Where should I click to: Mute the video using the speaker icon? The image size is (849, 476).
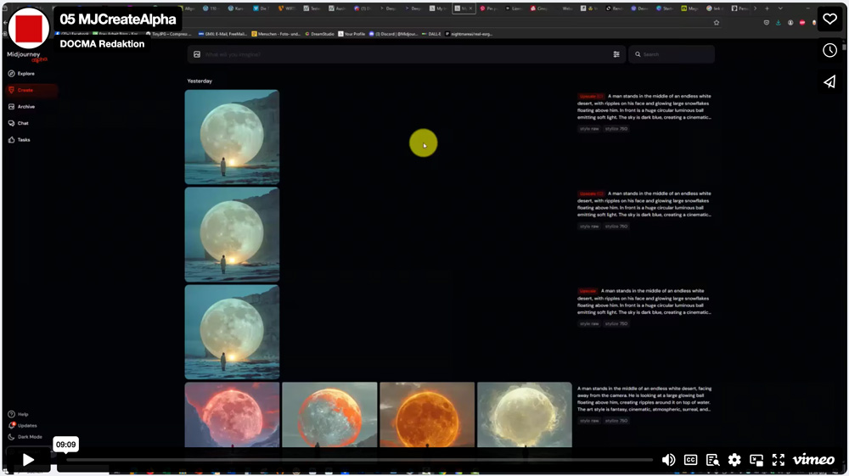668,460
